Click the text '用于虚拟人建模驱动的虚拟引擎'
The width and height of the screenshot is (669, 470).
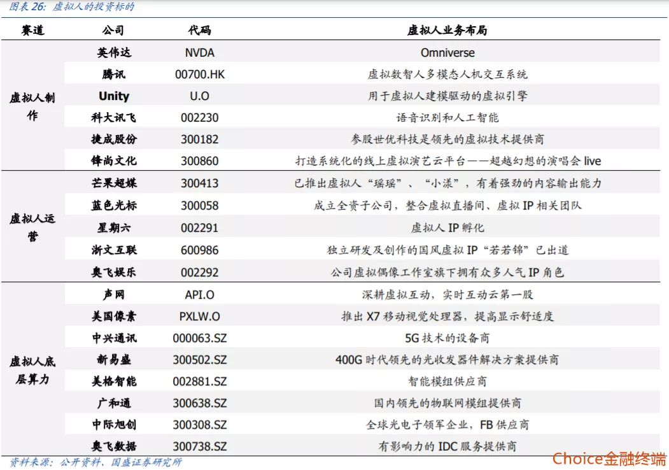[447, 96]
